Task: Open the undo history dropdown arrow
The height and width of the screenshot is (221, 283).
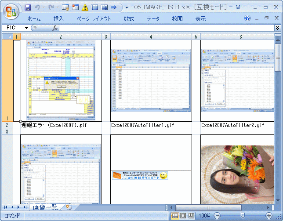Action: coord(44,7)
